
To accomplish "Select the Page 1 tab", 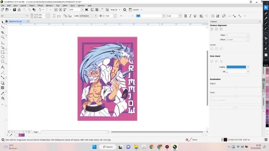I will [37, 132].
